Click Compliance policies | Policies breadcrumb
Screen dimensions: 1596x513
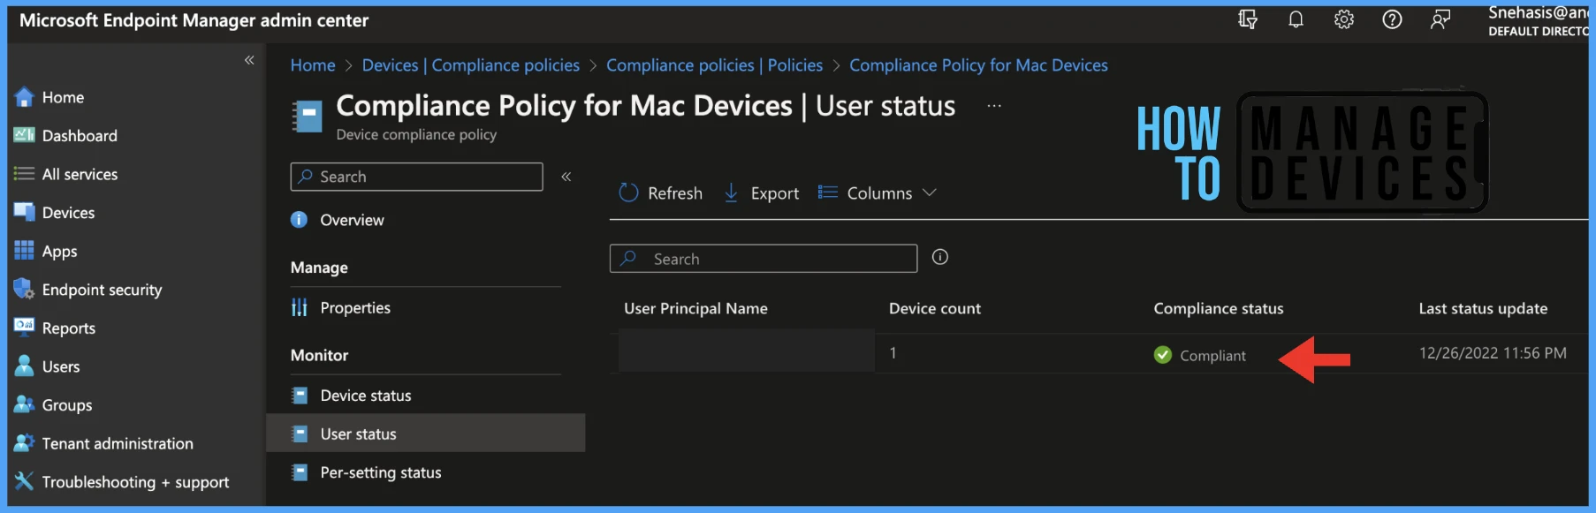coord(714,65)
